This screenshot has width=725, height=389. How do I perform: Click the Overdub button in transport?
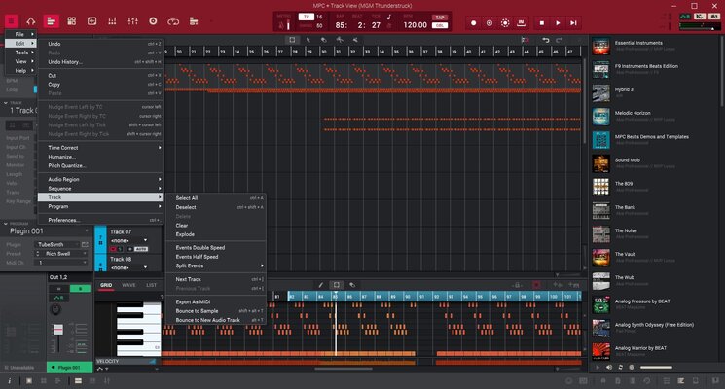489,22
